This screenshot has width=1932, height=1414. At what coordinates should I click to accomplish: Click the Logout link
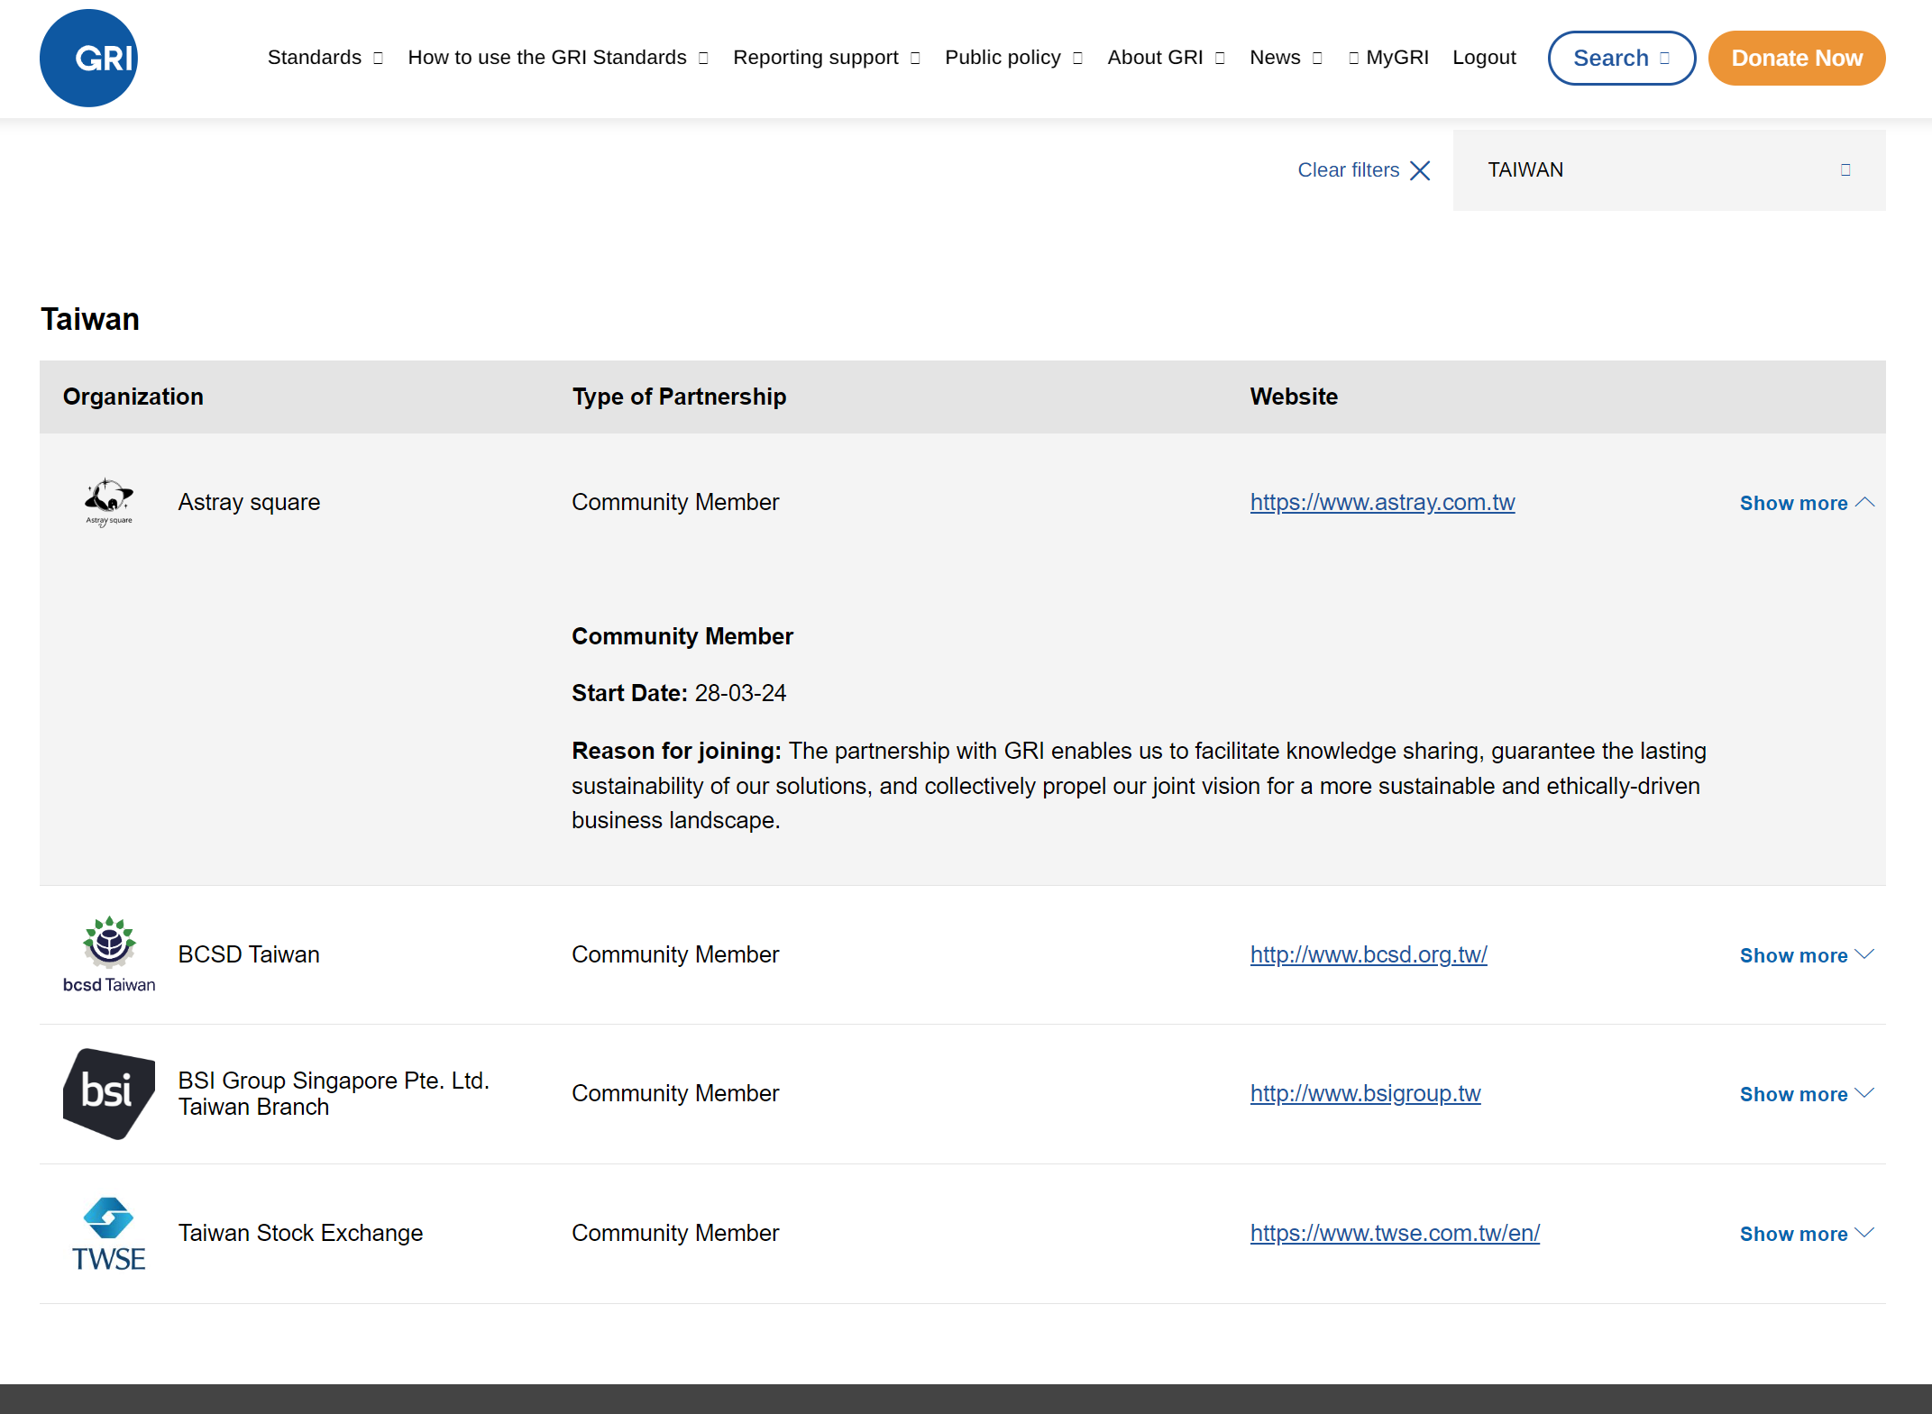[1484, 58]
